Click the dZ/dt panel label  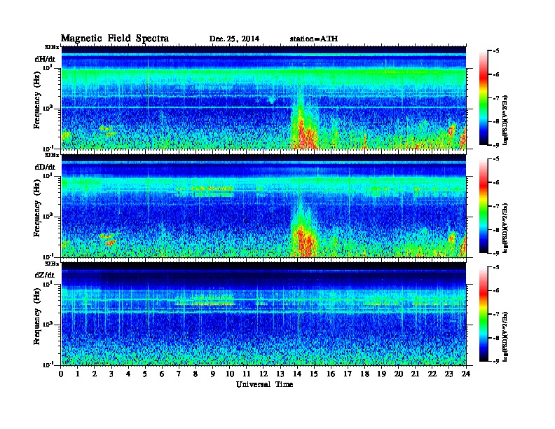coord(45,275)
